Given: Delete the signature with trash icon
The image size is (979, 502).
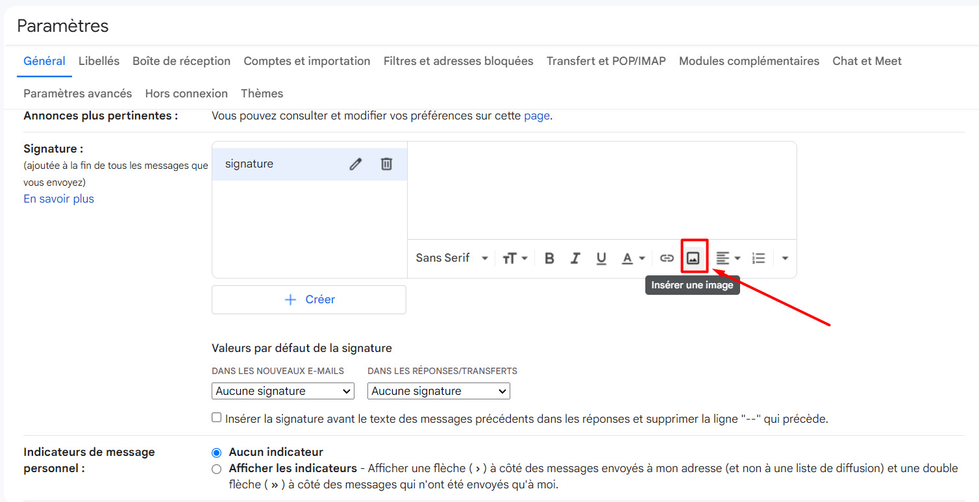Looking at the screenshot, I should (386, 164).
